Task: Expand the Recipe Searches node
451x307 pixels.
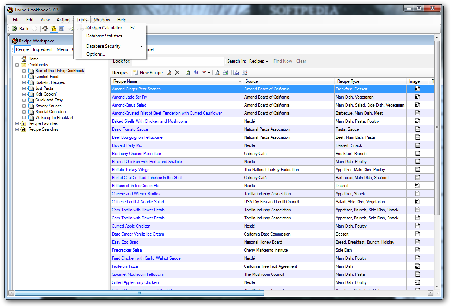Action: 17,129
